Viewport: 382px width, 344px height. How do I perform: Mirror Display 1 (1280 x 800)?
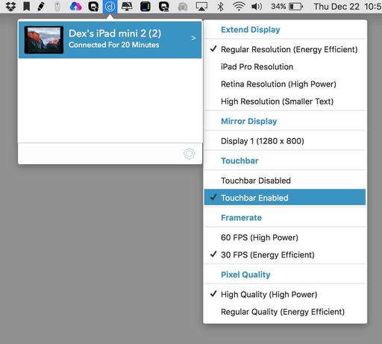pos(285,141)
